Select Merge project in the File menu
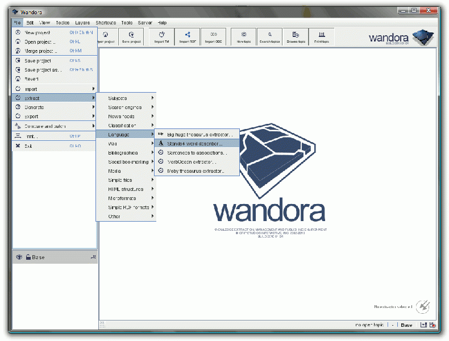This screenshot has width=449, height=341. pyautogui.click(x=41, y=51)
